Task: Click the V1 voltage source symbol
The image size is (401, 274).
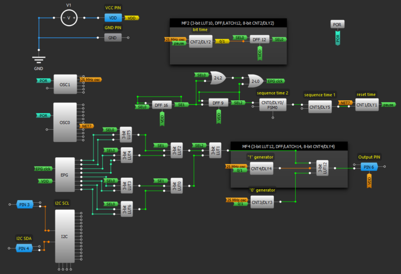Action: click(x=69, y=17)
